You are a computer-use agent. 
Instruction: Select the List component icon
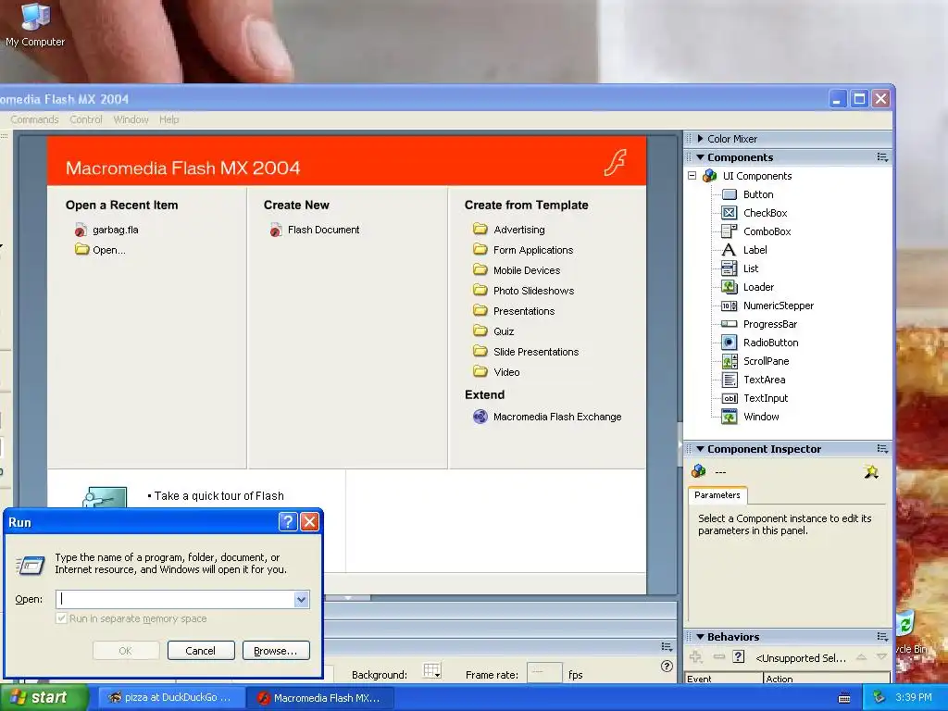point(730,268)
